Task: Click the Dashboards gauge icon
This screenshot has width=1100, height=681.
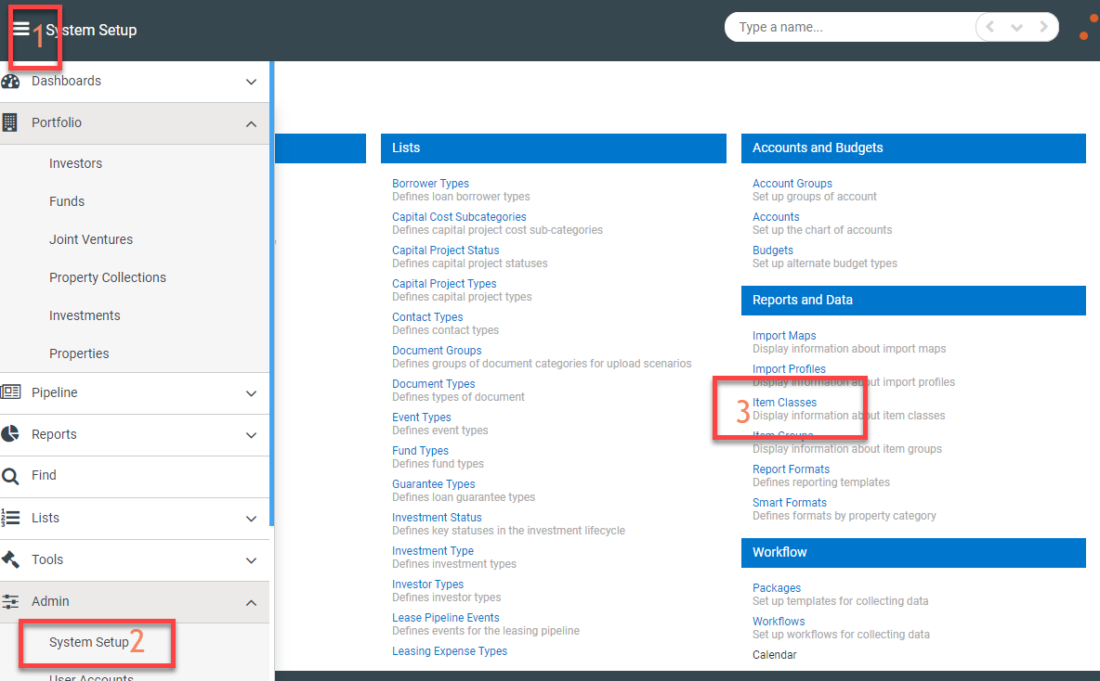Action: 10,82
